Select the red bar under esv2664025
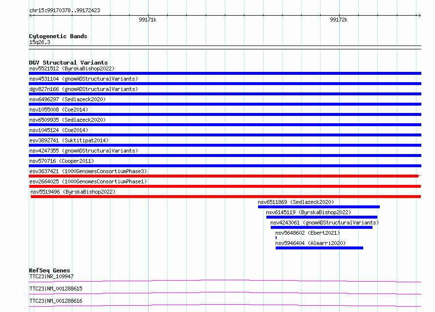This screenshot has height=312, width=435. tap(225, 186)
